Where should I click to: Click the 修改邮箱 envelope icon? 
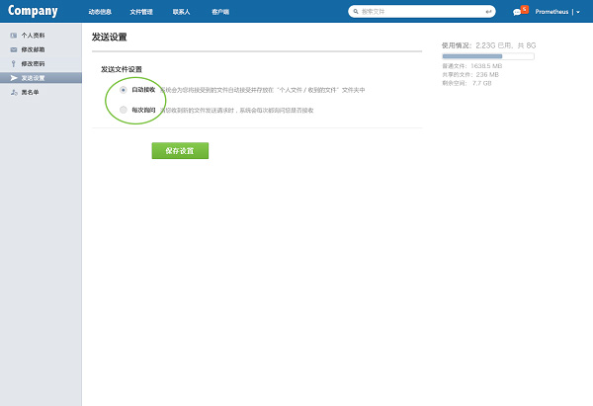click(13, 48)
